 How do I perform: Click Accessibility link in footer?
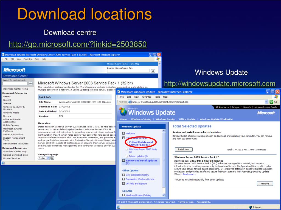click(204, 202)
